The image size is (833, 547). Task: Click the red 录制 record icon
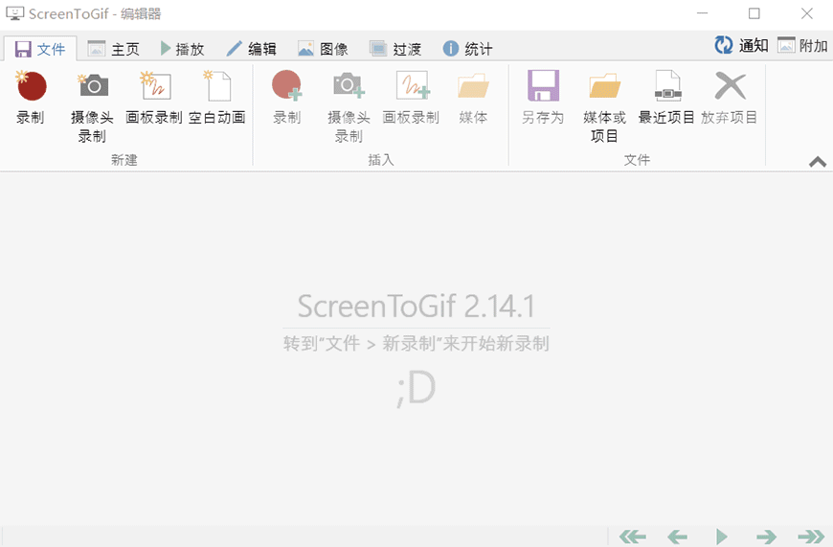coord(32,87)
